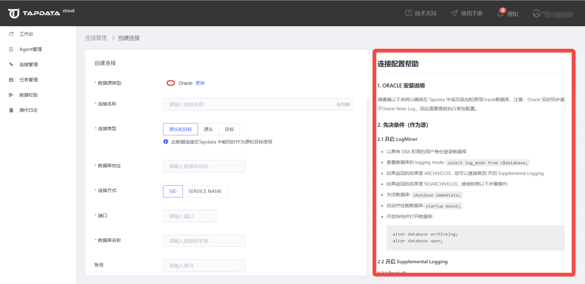
Task: Open the user avatar icon
Action: click(x=537, y=13)
